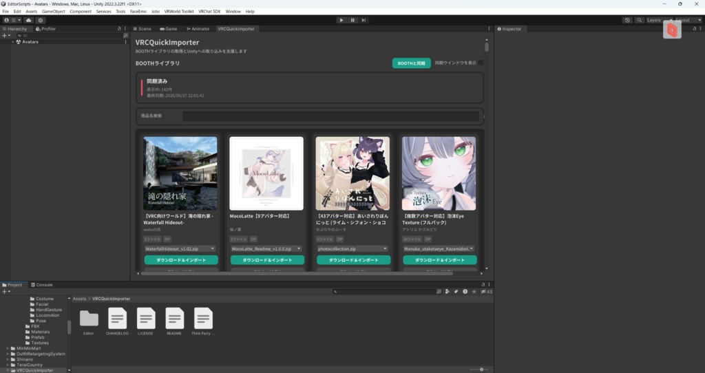
Task: Open the MocoLatte_Readme_v1.0.0.zip file dropdown
Action: (266, 248)
